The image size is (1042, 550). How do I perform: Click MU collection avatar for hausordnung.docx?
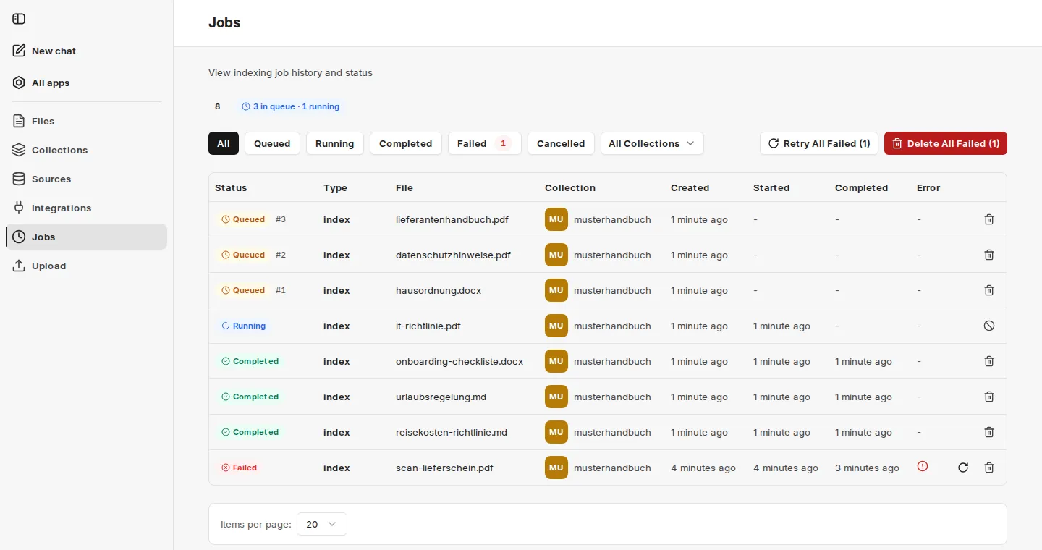point(556,290)
